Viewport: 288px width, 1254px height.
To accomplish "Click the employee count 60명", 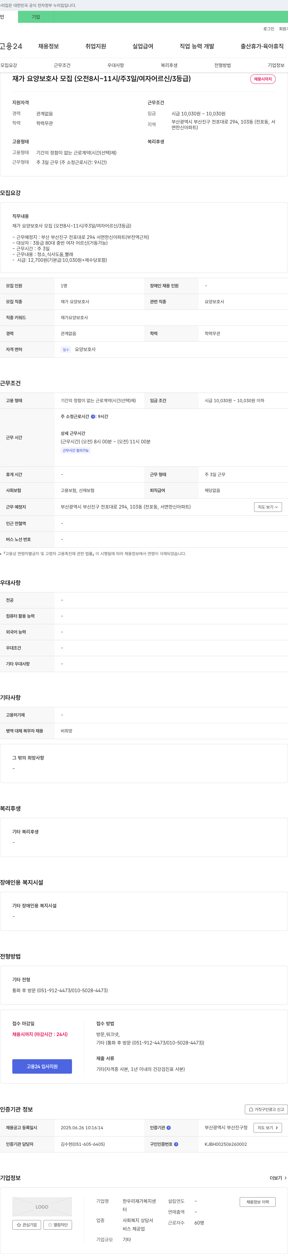I will [x=199, y=1223].
